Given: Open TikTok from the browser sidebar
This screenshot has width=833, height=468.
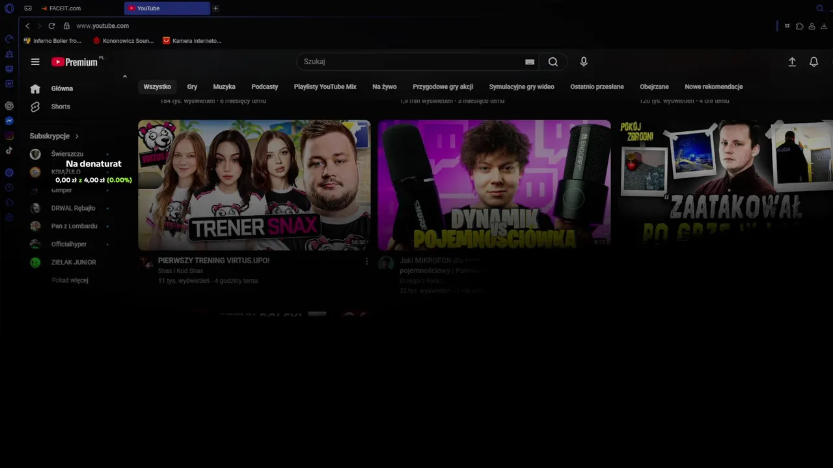Looking at the screenshot, I should click(9, 151).
